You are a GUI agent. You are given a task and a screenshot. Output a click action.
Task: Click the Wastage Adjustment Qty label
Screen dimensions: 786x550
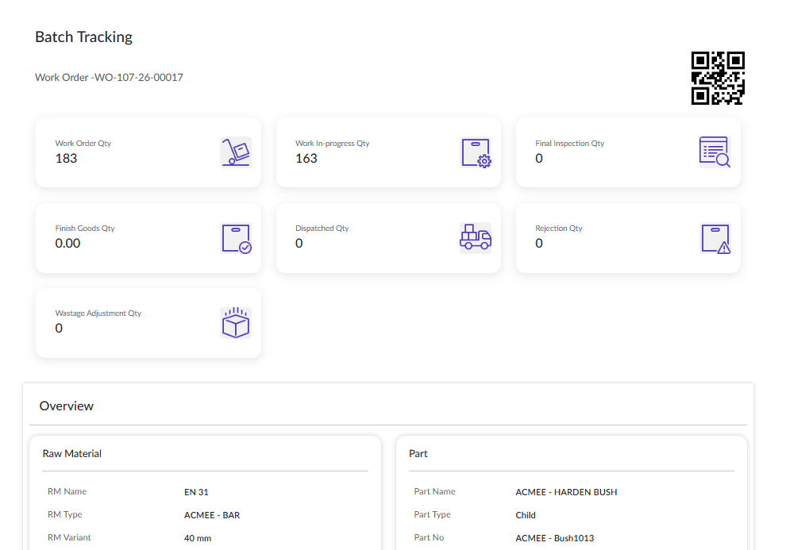(x=98, y=313)
